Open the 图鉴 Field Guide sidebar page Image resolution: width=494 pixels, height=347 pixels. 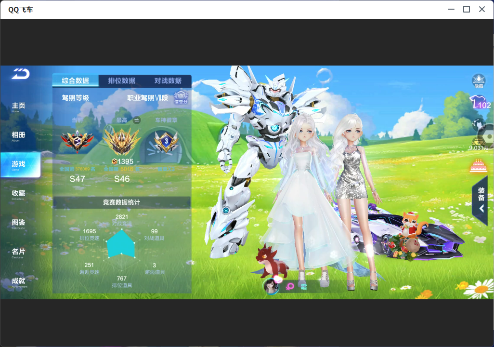(18, 224)
